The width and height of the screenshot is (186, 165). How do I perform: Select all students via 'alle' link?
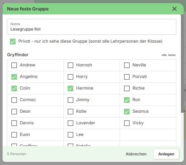pos(164,55)
